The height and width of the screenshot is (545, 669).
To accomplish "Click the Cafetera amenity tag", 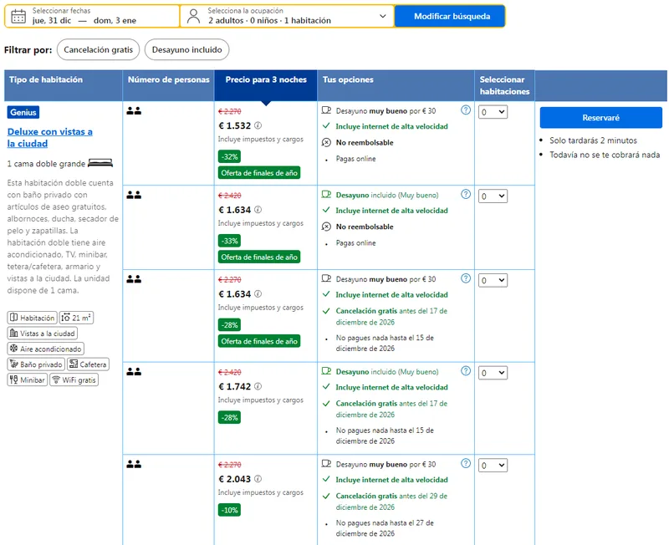I will 89,364.
